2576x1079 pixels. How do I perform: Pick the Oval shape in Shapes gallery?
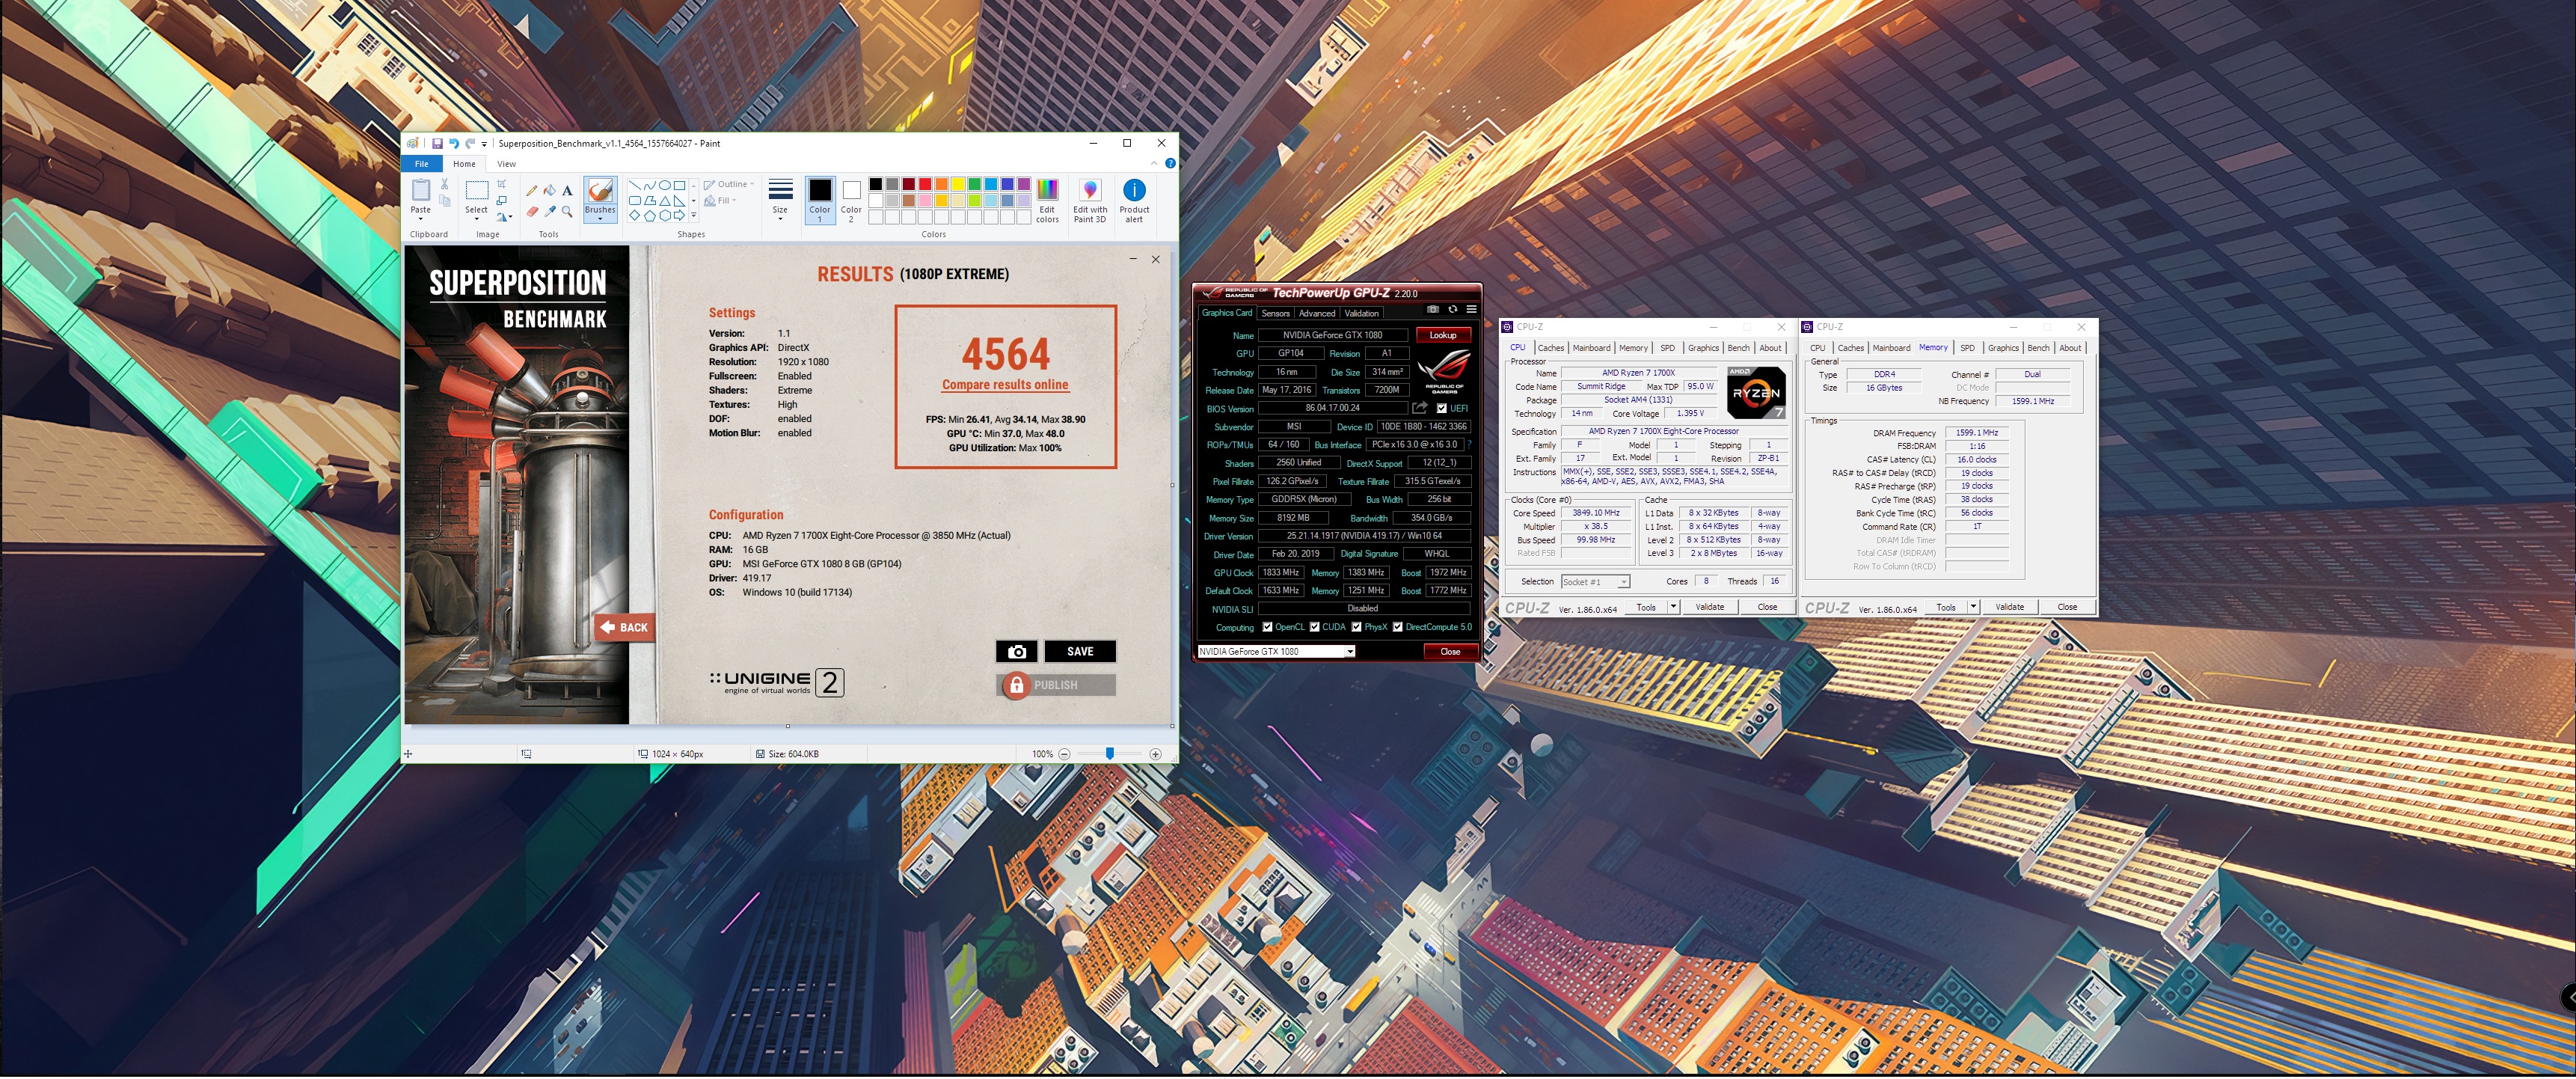pos(665,186)
